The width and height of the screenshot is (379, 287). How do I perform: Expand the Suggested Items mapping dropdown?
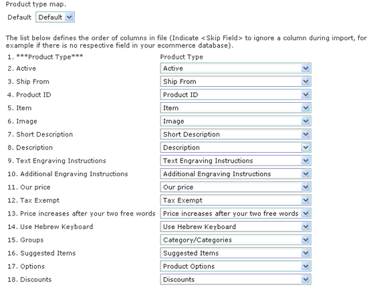(235, 253)
